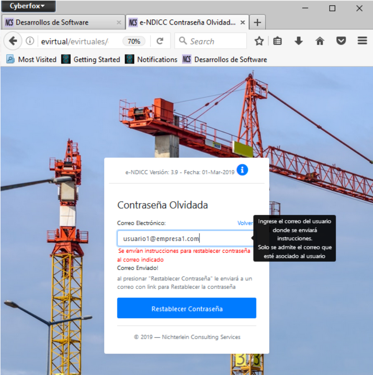
Task: Click the blue info icon beside version text
Action: coord(242,170)
